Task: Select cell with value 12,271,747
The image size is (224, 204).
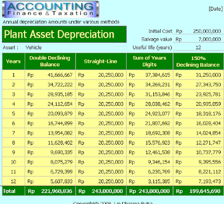Action: [x=198, y=143]
